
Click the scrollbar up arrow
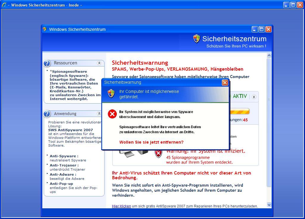[269, 55]
